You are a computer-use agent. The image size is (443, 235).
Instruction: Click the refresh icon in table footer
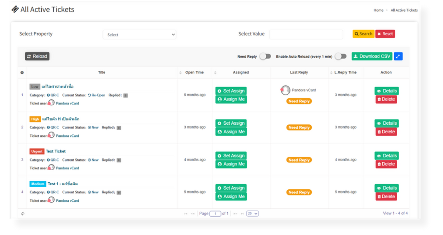pyautogui.click(x=23, y=213)
